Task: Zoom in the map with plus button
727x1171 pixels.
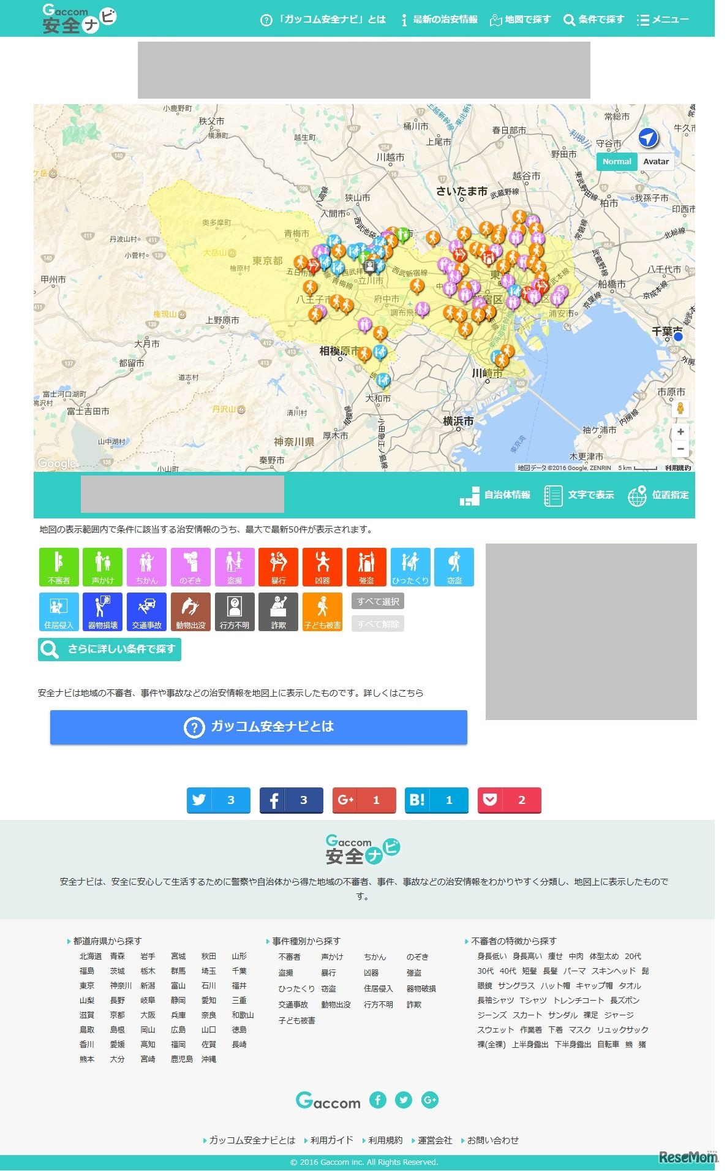Action: pyautogui.click(x=680, y=432)
